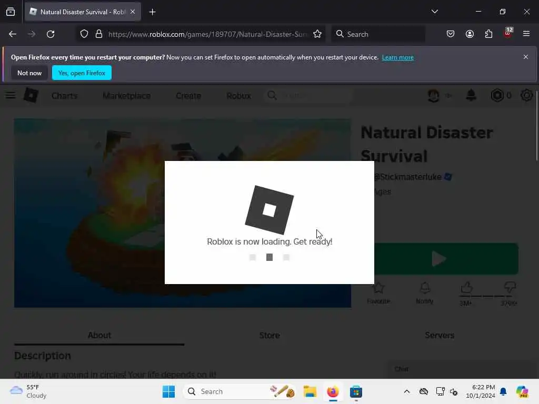The height and width of the screenshot is (404, 539).
Task: Click the Roblox logo home icon
Action: (x=31, y=95)
